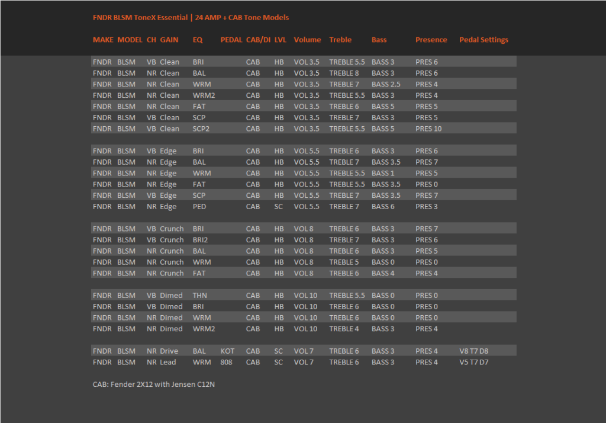Click 'PED' EQ cell in Edge row
The image size is (606, 423).
click(x=199, y=207)
